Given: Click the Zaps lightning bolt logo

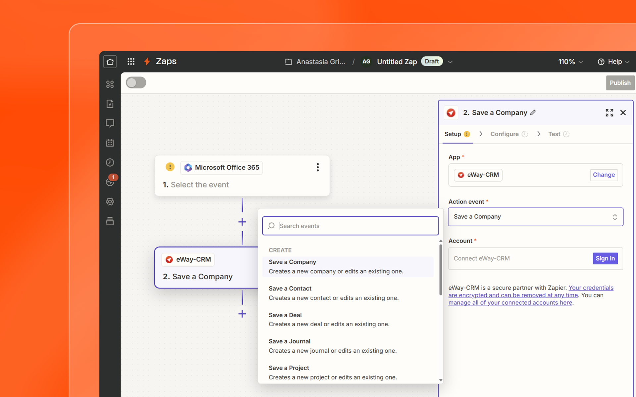Looking at the screenshot, I should click(147, 62).
